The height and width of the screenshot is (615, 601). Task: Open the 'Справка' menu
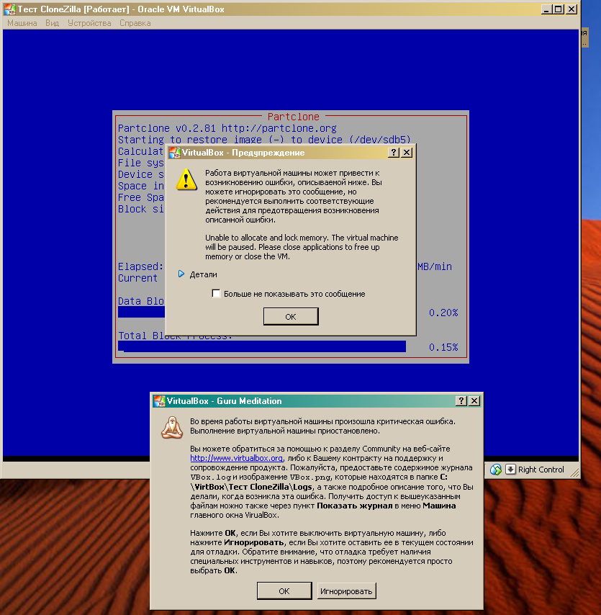pyautogui.click(x=135, y=23)
